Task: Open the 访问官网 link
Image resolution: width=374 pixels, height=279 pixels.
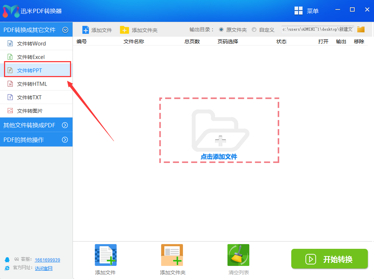Action: point(44,268)
